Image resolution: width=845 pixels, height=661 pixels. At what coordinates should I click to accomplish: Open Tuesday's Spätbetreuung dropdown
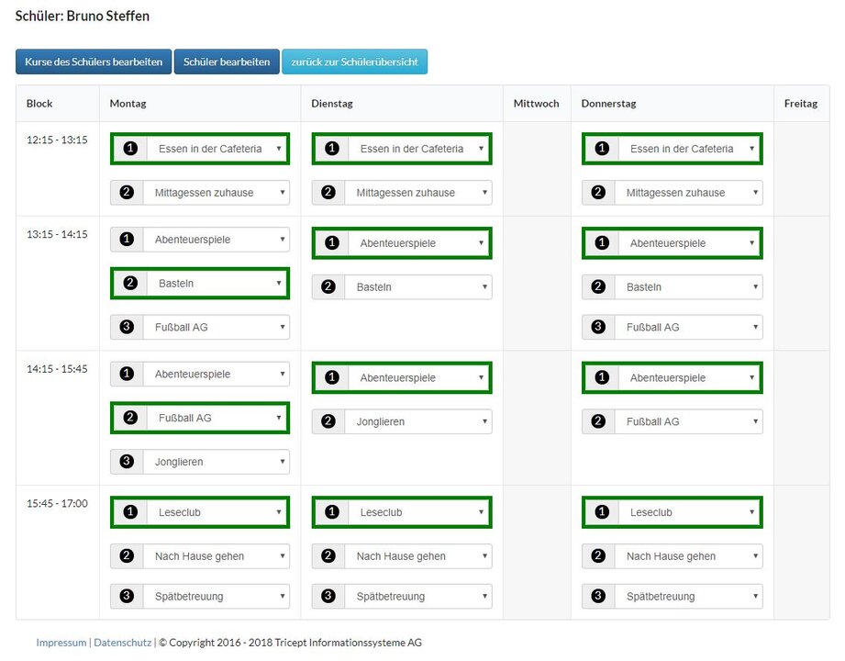[417, 597]
